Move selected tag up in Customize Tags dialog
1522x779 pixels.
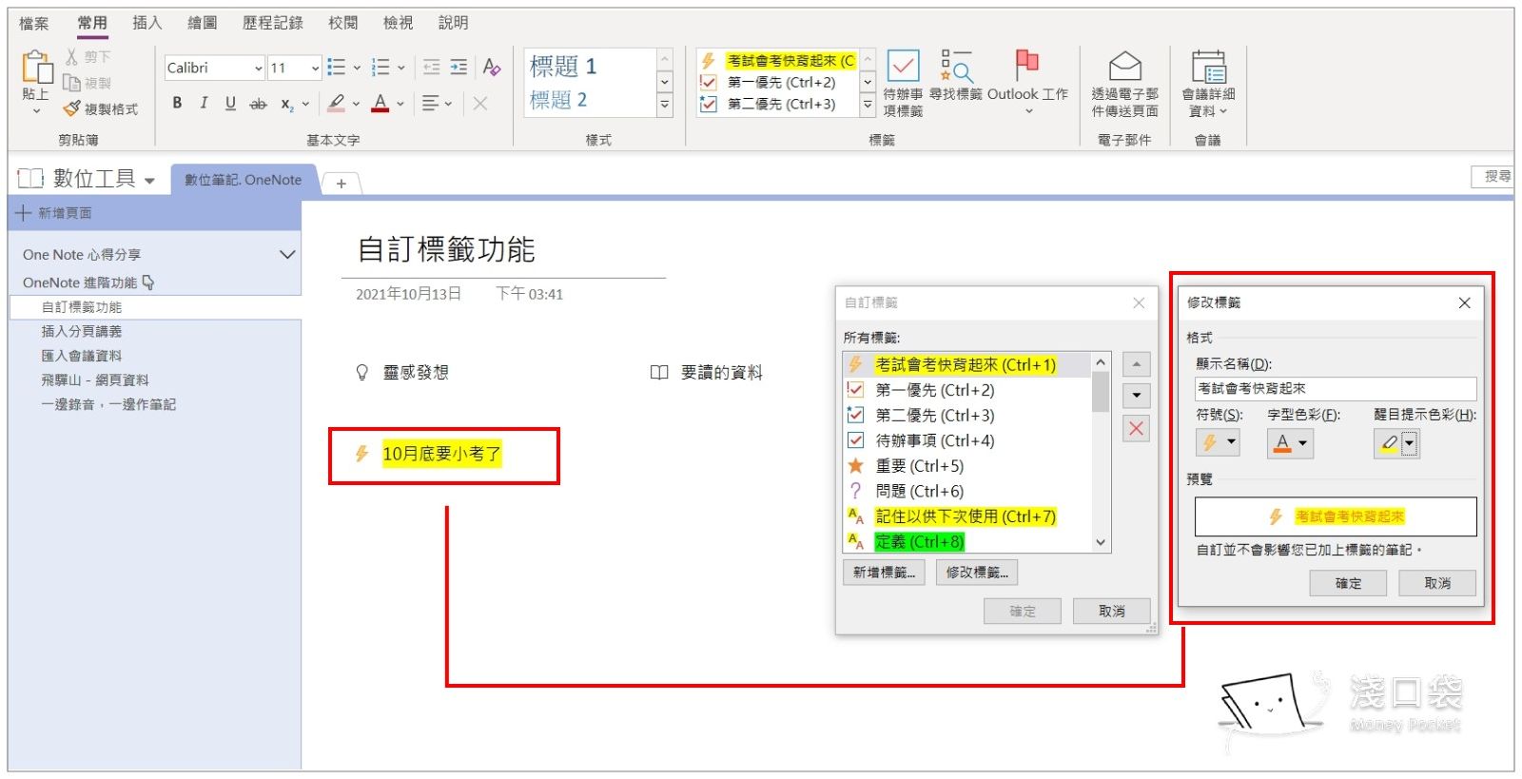point(1136,365)
